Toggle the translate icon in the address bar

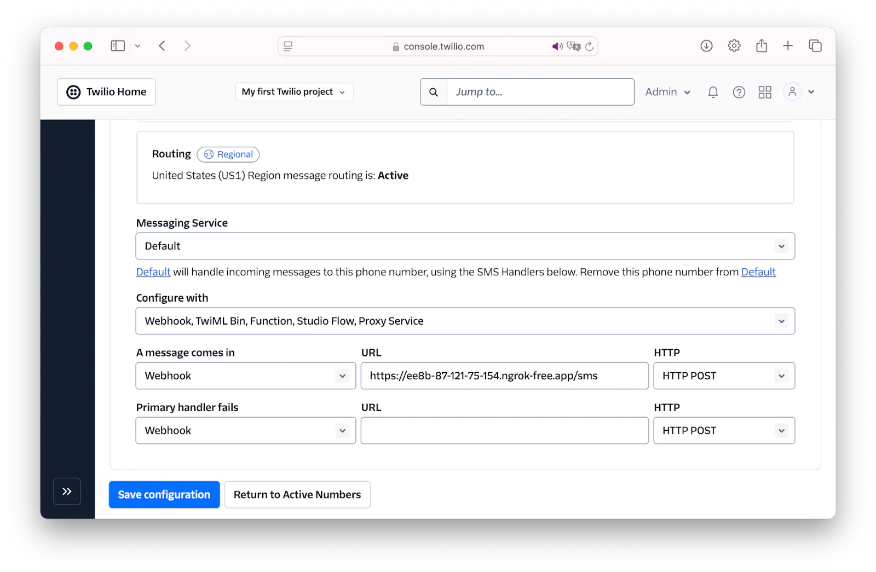(573, 47)
